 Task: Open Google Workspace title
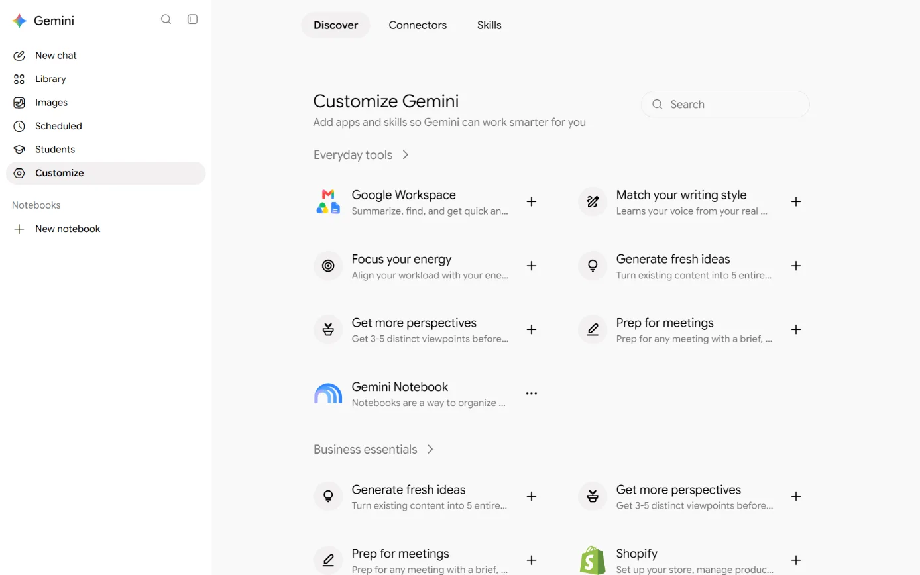(404, 195)
